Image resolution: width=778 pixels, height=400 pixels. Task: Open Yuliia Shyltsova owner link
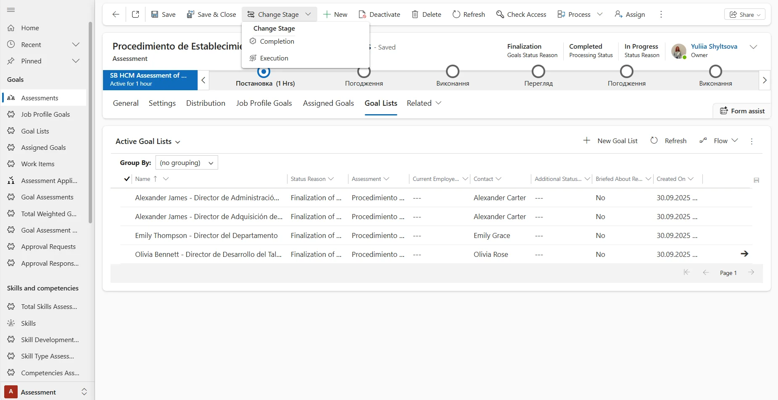coord(714,46)
